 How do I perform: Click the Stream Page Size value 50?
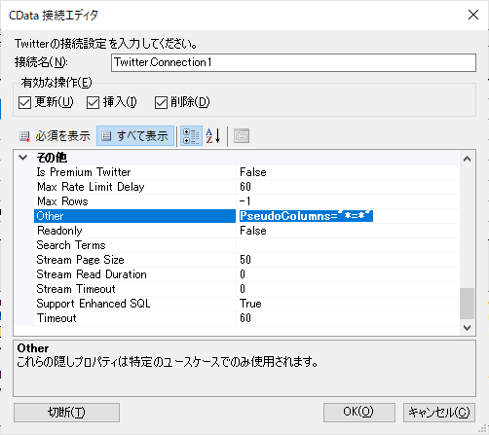pyautogui.click(x=348, y=260)
